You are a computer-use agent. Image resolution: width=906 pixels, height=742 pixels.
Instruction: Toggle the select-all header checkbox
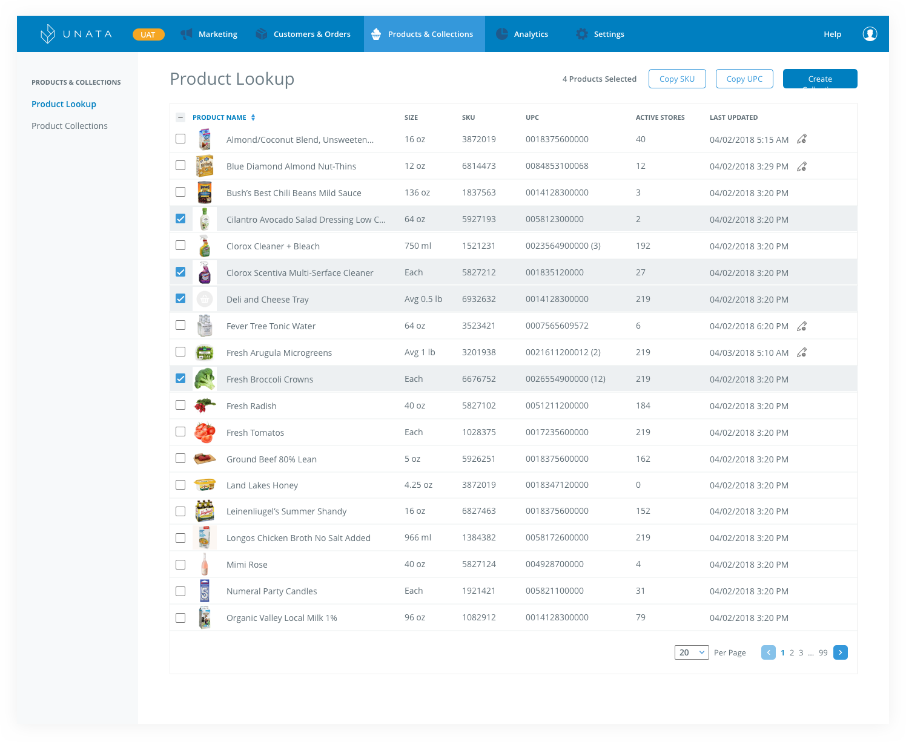(180, 117)
